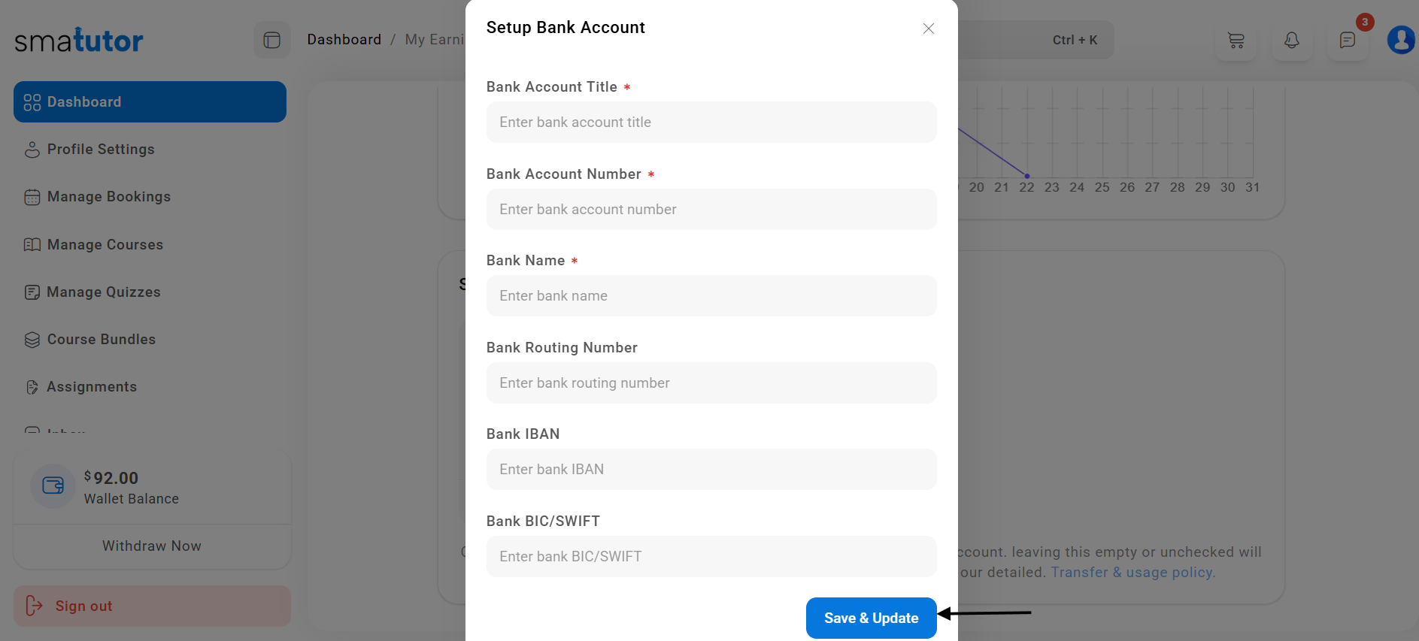Open Profile Settings in sidebar
The image size is (1419, 641).
(x=100, y=150)
